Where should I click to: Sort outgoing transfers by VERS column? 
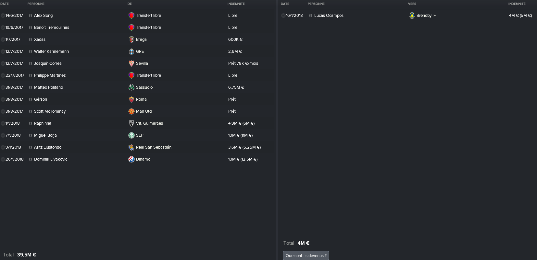412,4
